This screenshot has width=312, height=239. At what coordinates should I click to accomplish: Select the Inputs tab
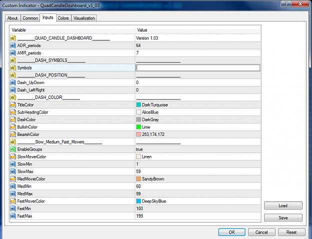pos(48,17)
